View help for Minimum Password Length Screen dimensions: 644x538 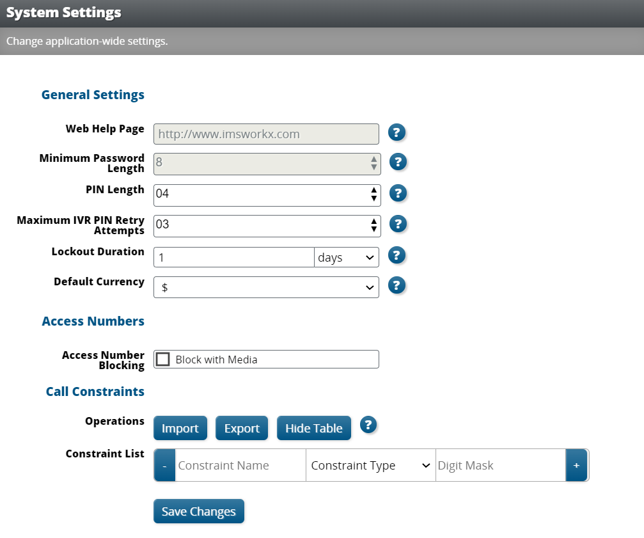398,162
